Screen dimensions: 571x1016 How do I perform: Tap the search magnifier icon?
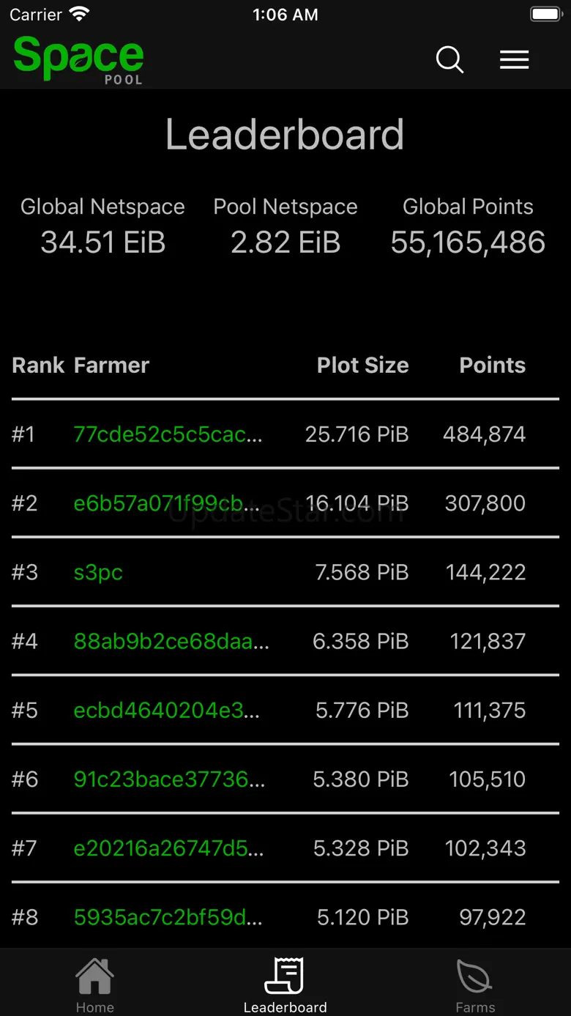pyautogui.click(x=449, y=59)
